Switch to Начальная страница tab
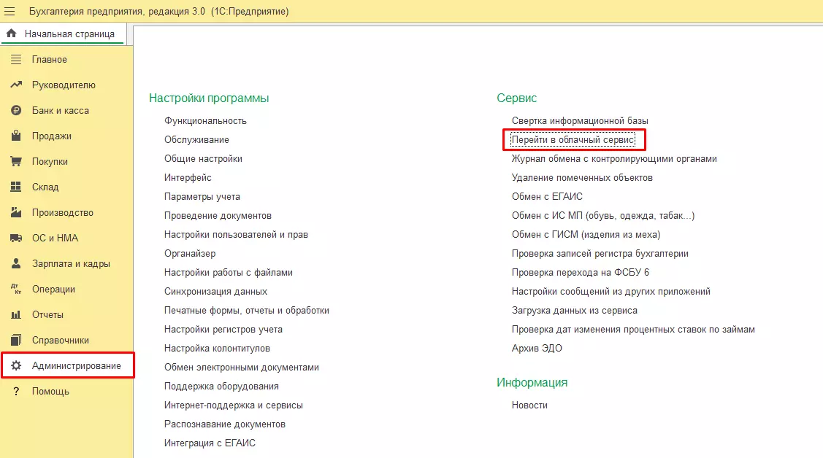Image resolution: width=823 pixels, height=458 pixels. pos(69,34)
